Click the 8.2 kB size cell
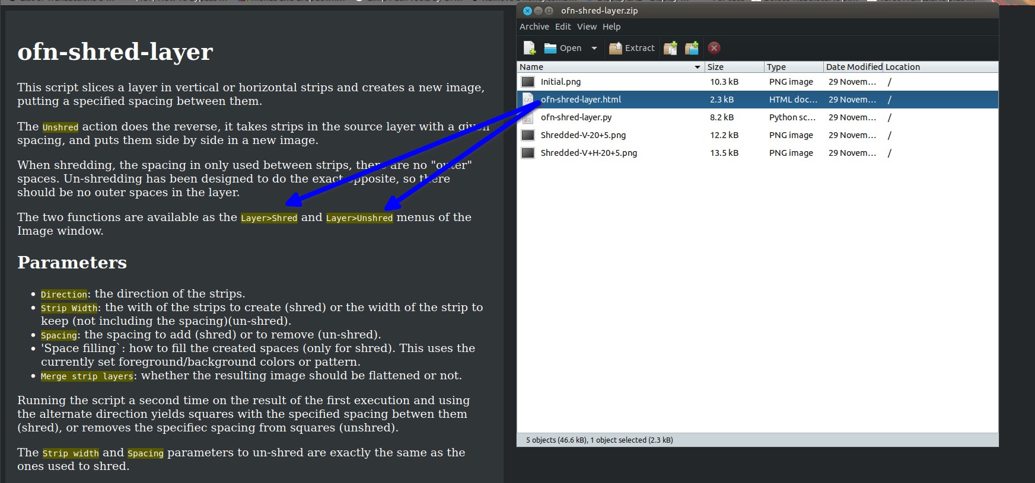The width and height of the screenshot is (1035, 483). (722, 117)
